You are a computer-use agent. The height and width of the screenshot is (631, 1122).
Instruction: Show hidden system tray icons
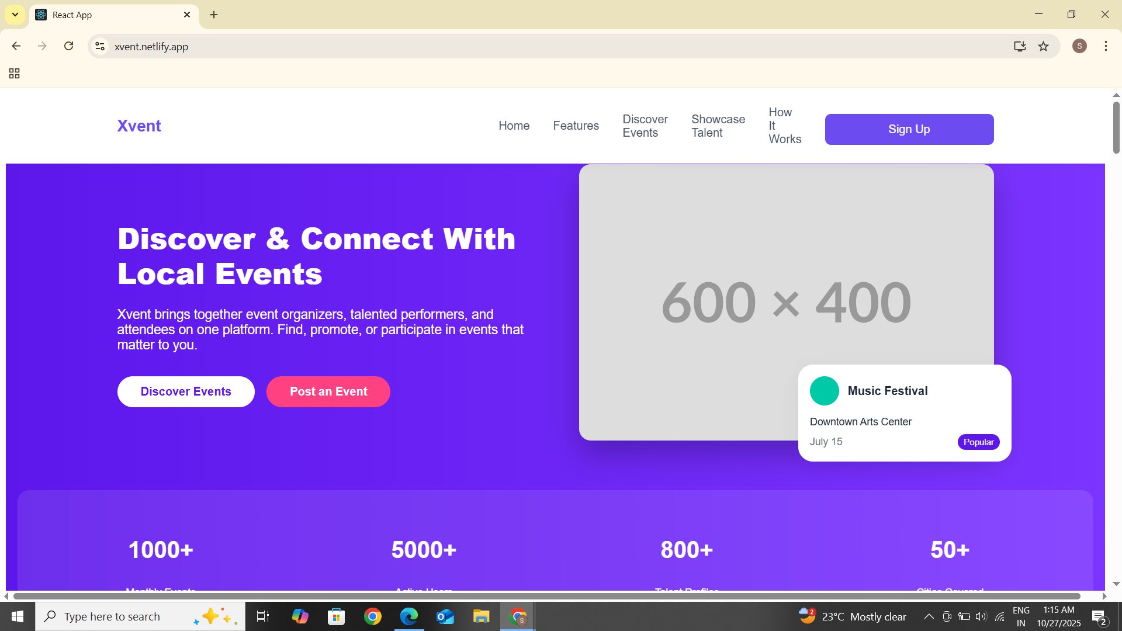click(x=929, y=616)
